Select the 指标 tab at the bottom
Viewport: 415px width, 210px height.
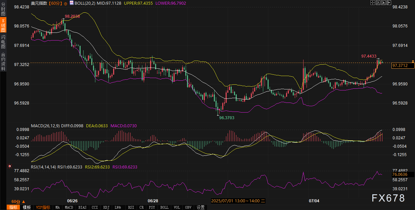tap(13, 207)
